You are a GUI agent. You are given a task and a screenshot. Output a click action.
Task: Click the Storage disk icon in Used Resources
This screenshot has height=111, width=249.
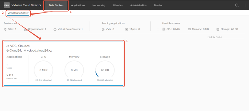[218, 29]
